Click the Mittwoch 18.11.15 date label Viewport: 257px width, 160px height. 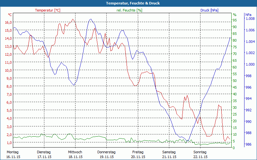75,154
